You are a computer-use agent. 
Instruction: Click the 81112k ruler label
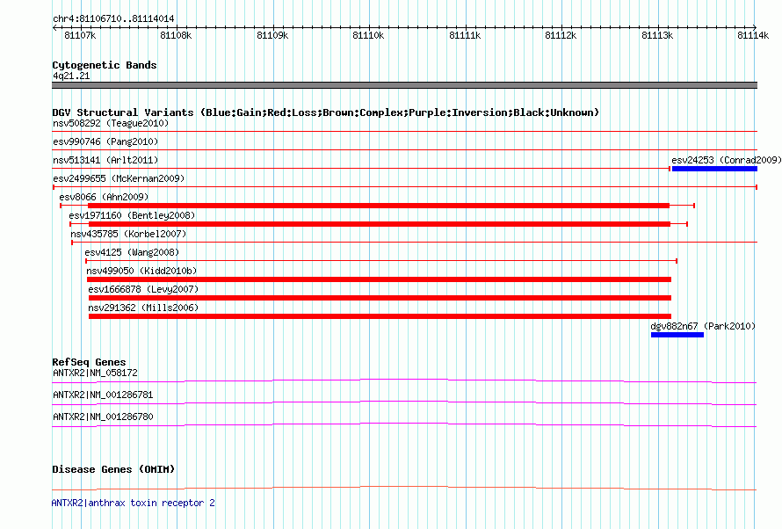[x=561, y=35]
